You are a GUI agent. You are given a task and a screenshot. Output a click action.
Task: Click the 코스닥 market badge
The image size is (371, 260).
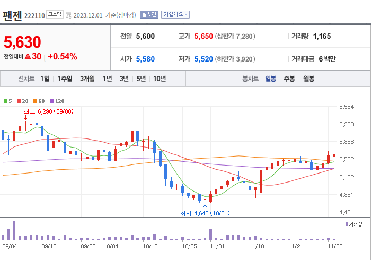tap(55, 14)
